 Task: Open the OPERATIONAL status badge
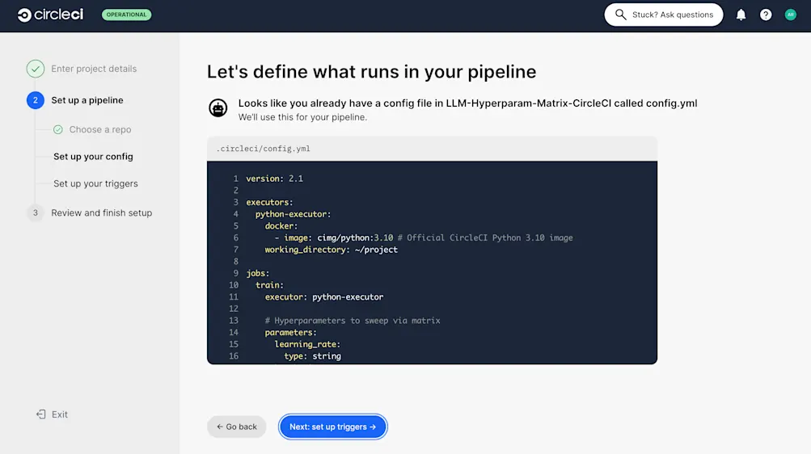tap(127, 15)
